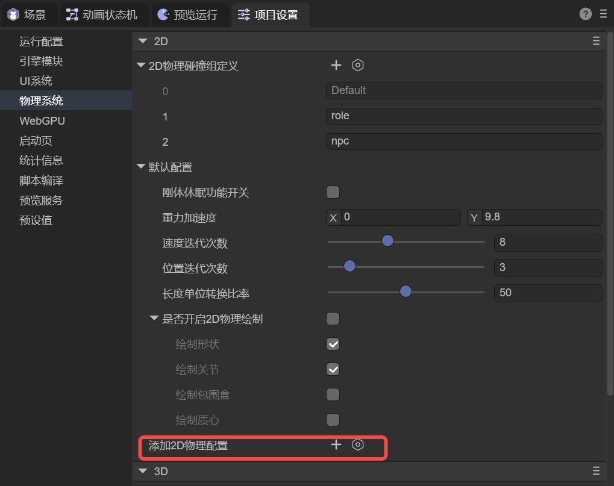The width and height of the screenshot is (614, 486).
Task: Click hexagon settings icon beside 2D物理碰撞组定义
Action: pos(358,65)
